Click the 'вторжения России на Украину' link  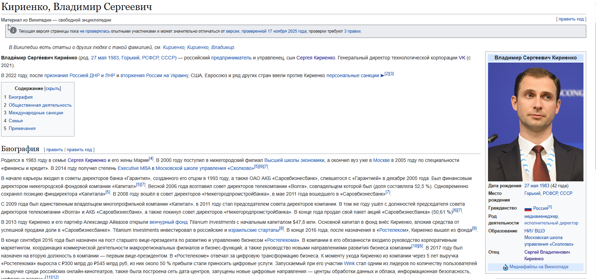154,75
